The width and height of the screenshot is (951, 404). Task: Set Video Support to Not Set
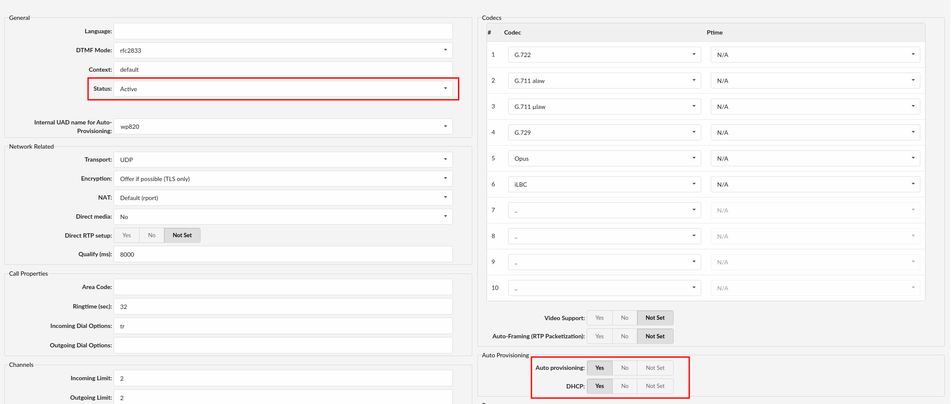click(x=655, y=318)
